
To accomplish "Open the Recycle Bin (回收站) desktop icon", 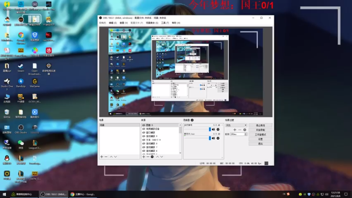I will (x=7, y=114).
